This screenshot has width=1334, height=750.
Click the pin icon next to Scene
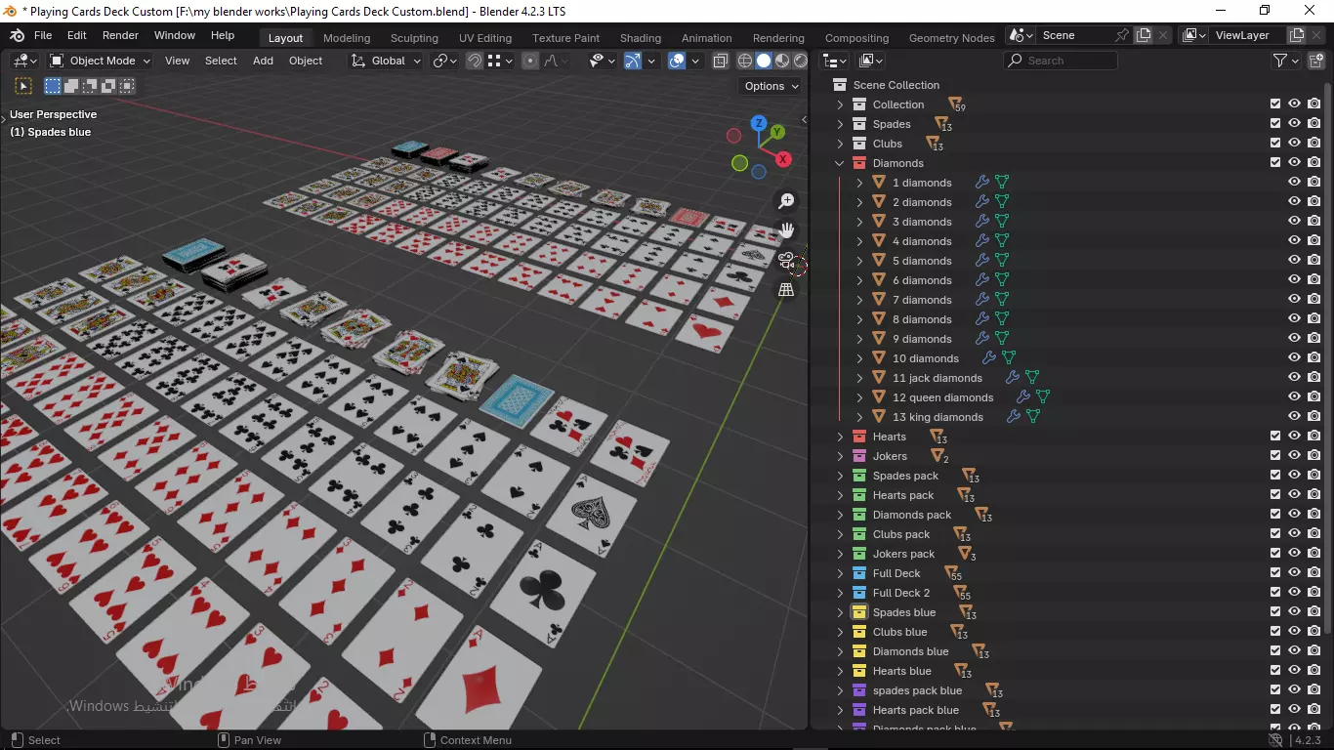(1122, 35)
